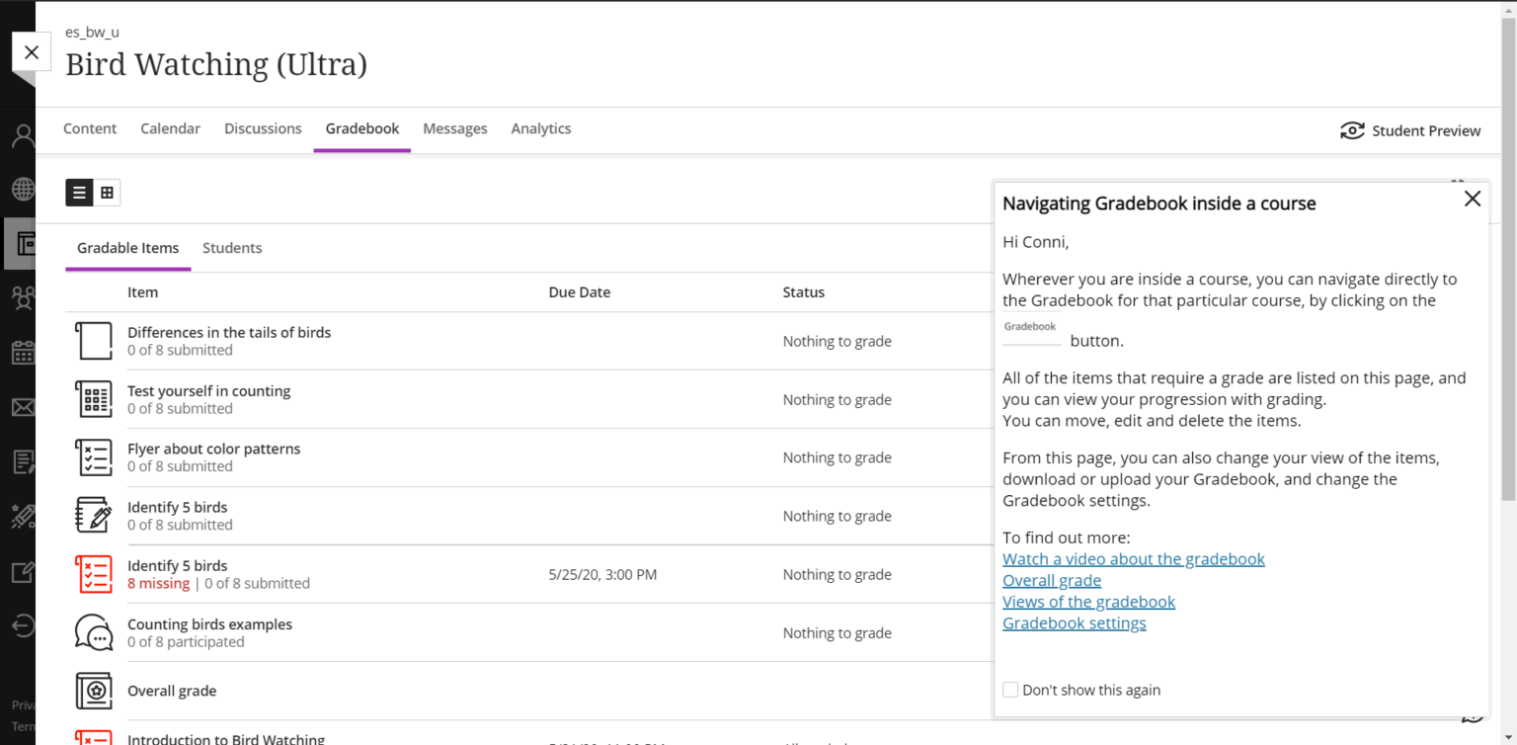This screenshot has width=1517, height=745.
Task: Switch to the grid view icon
Action: pos(107,193)
